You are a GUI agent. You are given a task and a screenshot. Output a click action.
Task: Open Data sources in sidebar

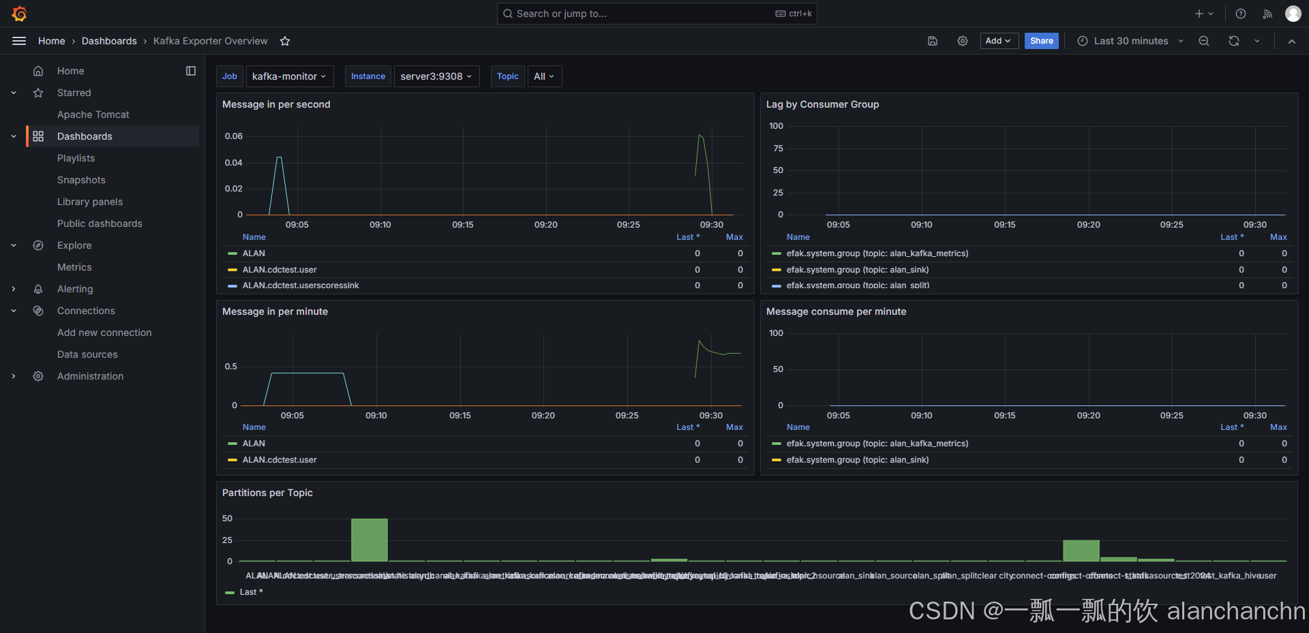point(87,354)
